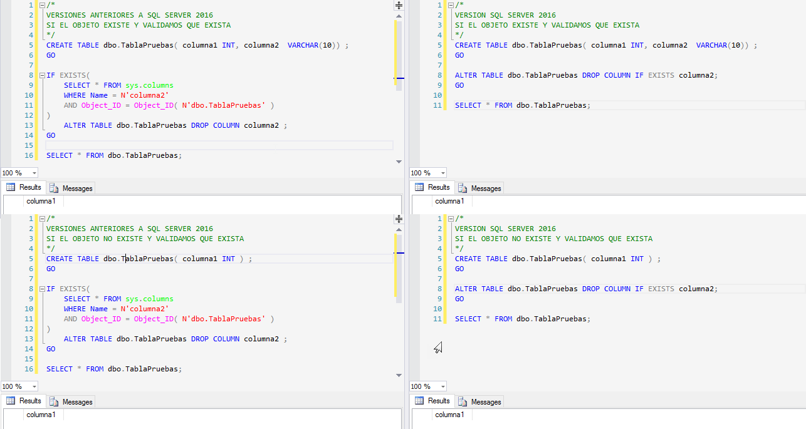Open the zoom percentage dropdown in top-left pane
The width and height of the screenshot is (806, 429).
coord(33,172)
